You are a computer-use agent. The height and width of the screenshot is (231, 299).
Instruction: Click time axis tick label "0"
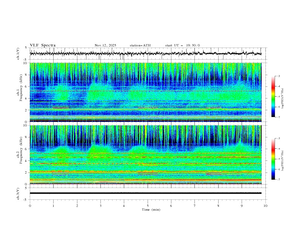[x=30, y=206]
